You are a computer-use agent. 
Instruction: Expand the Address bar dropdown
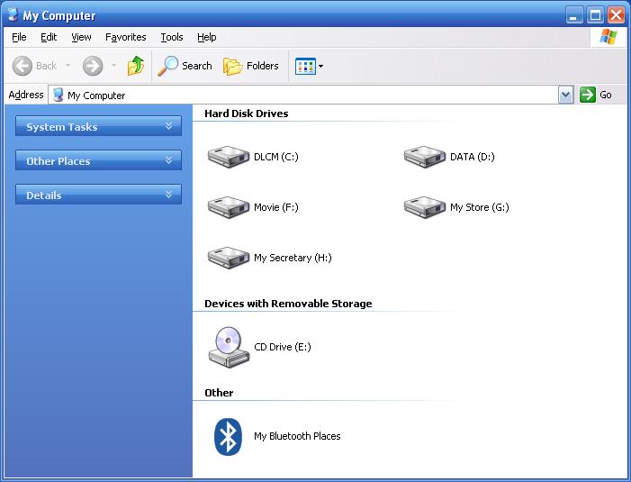pyautogui.click(x=565, y=95)
